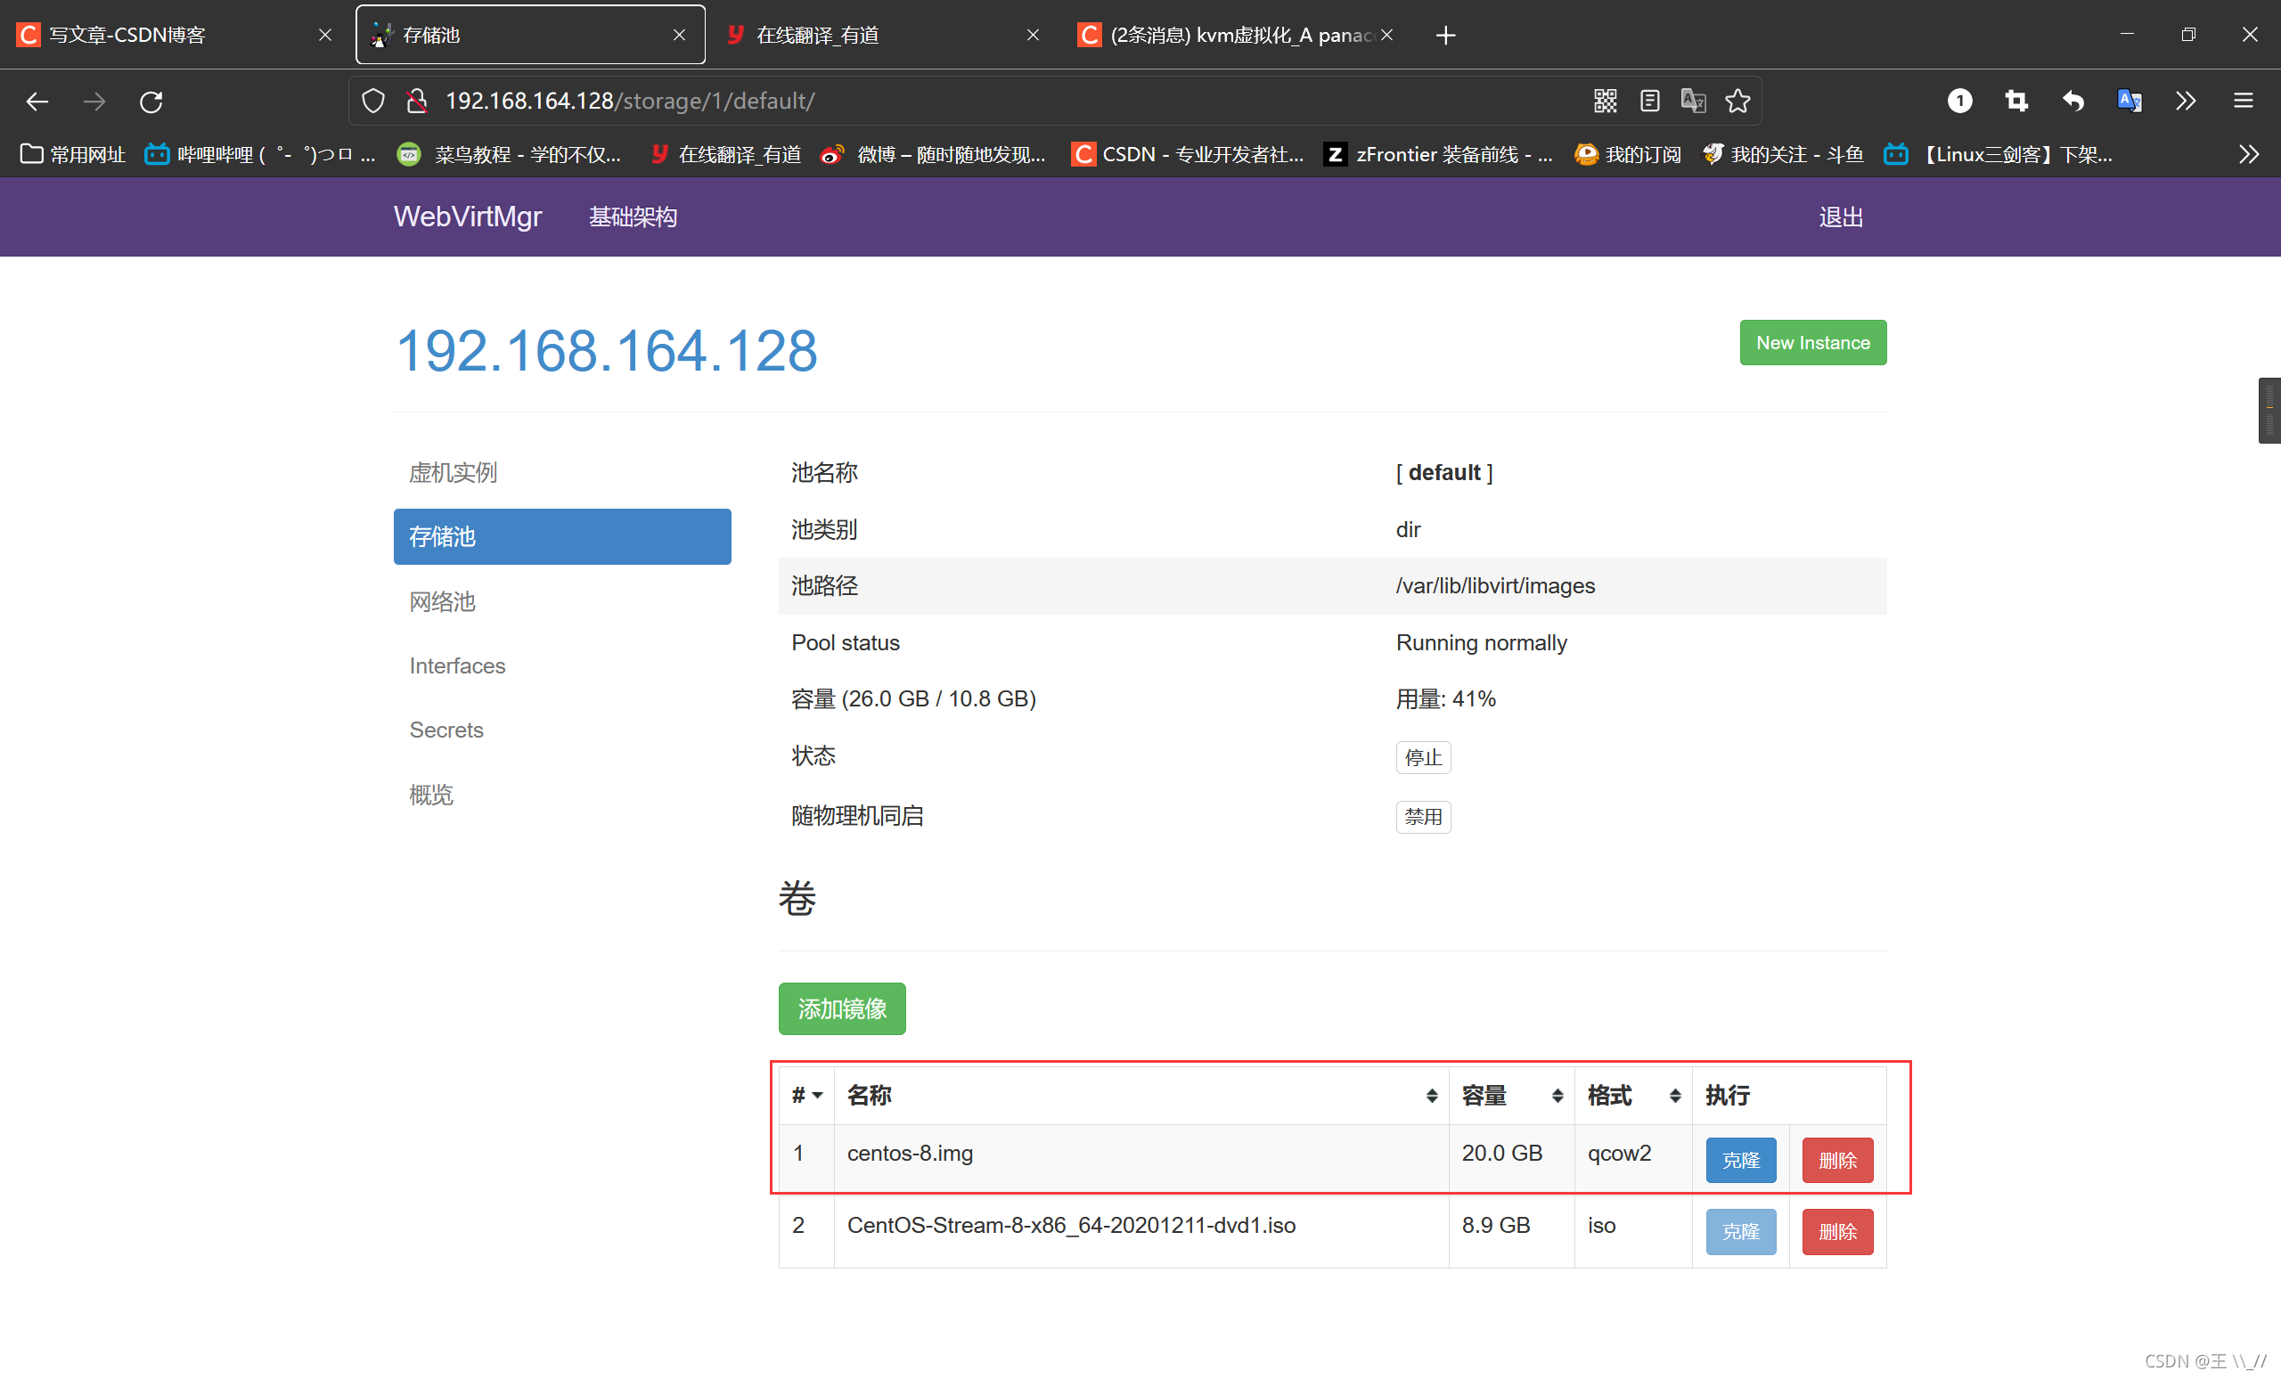Sort the table by the # column
This screenshot has height=1379, width=2281.
pyautogui.click(x=806, y=1095)
